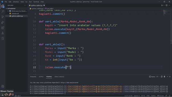Split the terminal panel
The width and height of the screenshot is (172, 97).
(162, 77)
